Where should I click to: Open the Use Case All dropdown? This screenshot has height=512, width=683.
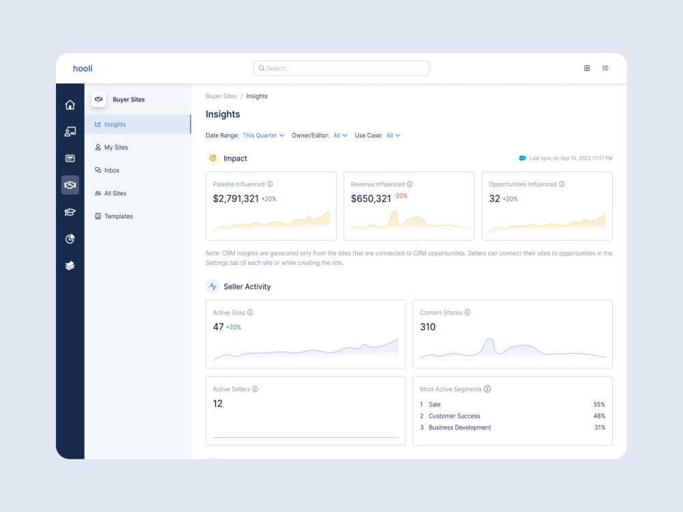tap(393, 135)
